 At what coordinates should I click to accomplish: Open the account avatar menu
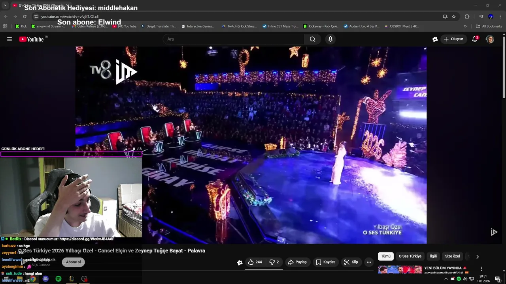pos(490,39)
